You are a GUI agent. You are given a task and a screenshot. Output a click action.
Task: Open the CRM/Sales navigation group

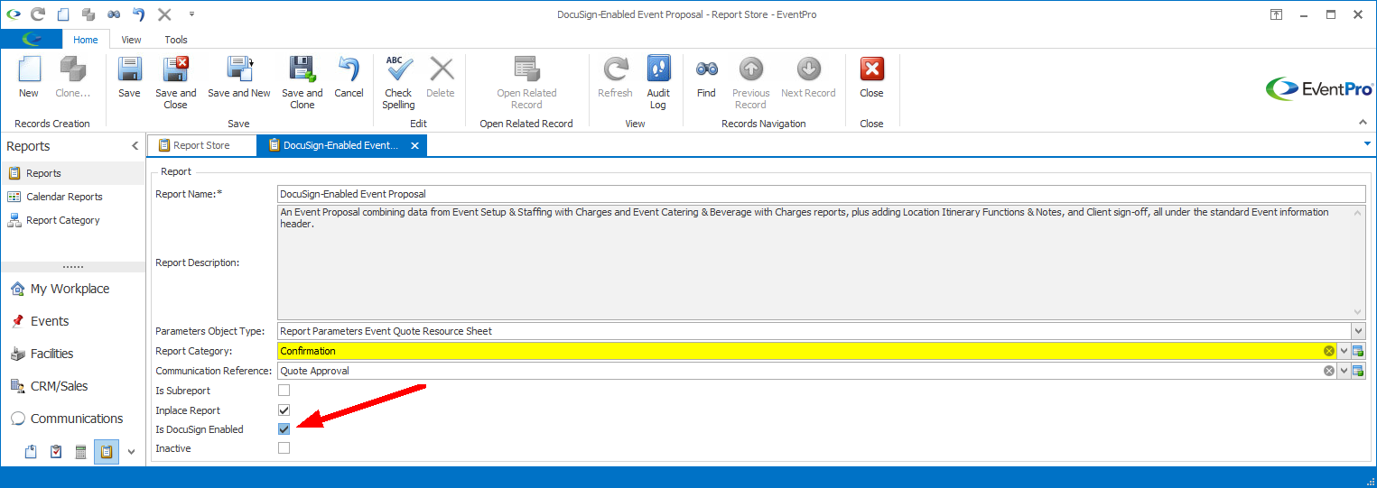tap(73, 386)
